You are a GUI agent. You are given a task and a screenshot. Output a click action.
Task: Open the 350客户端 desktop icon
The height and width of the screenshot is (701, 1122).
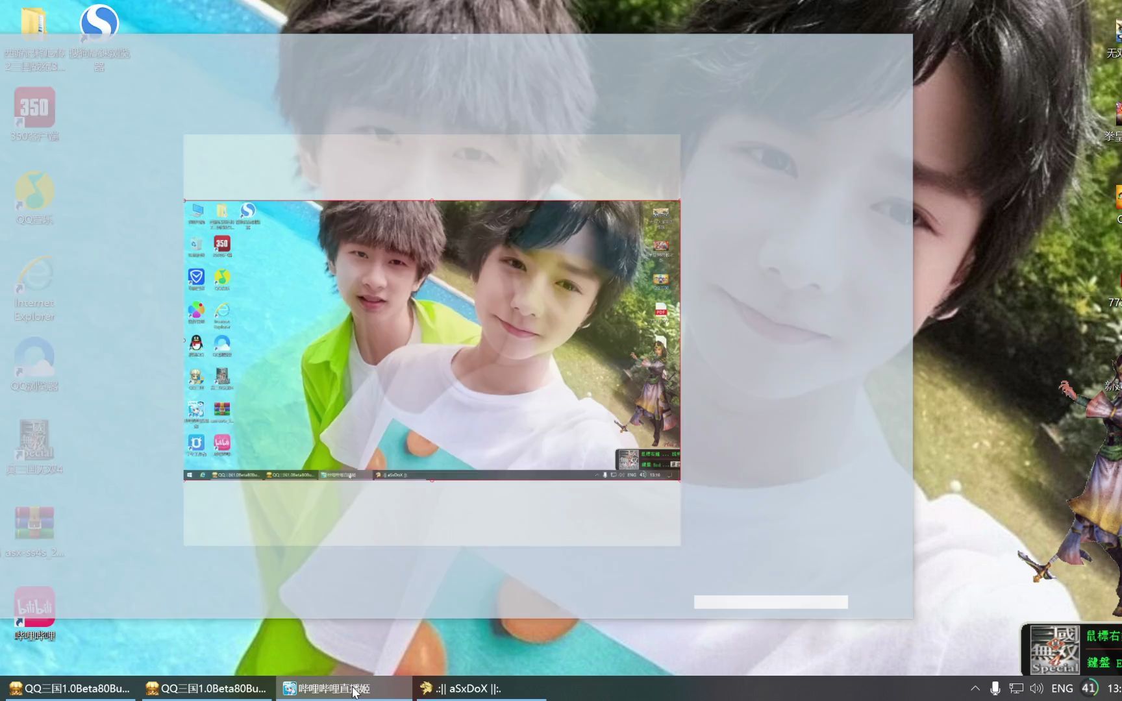click(34, 114)
